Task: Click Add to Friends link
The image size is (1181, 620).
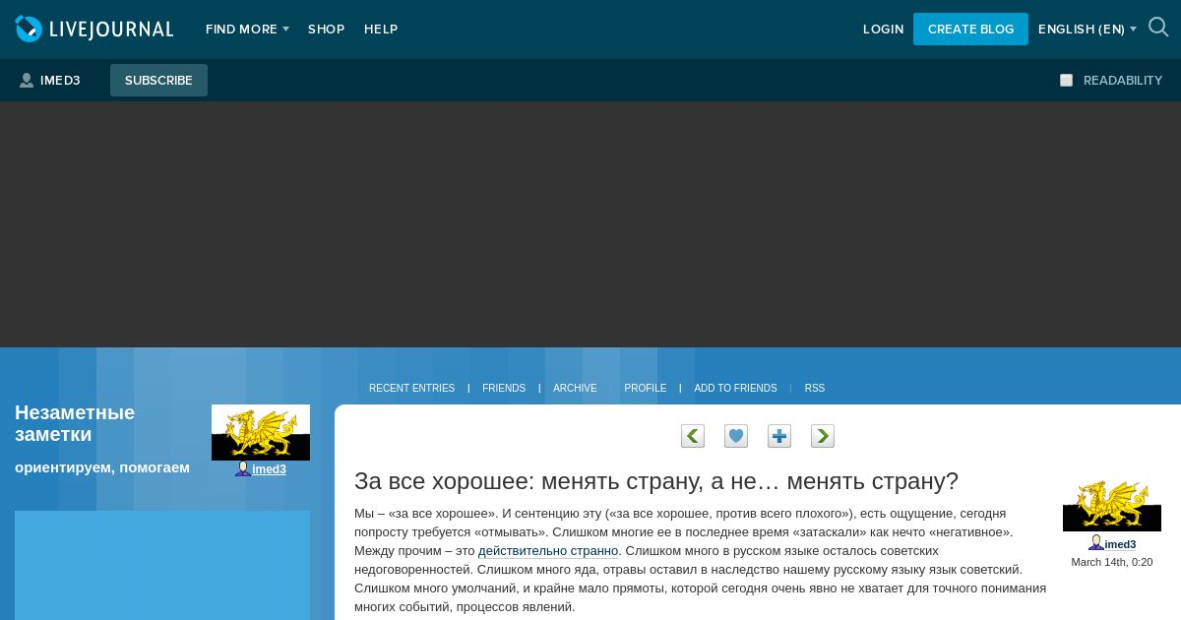Action: (x=735, y=389)
